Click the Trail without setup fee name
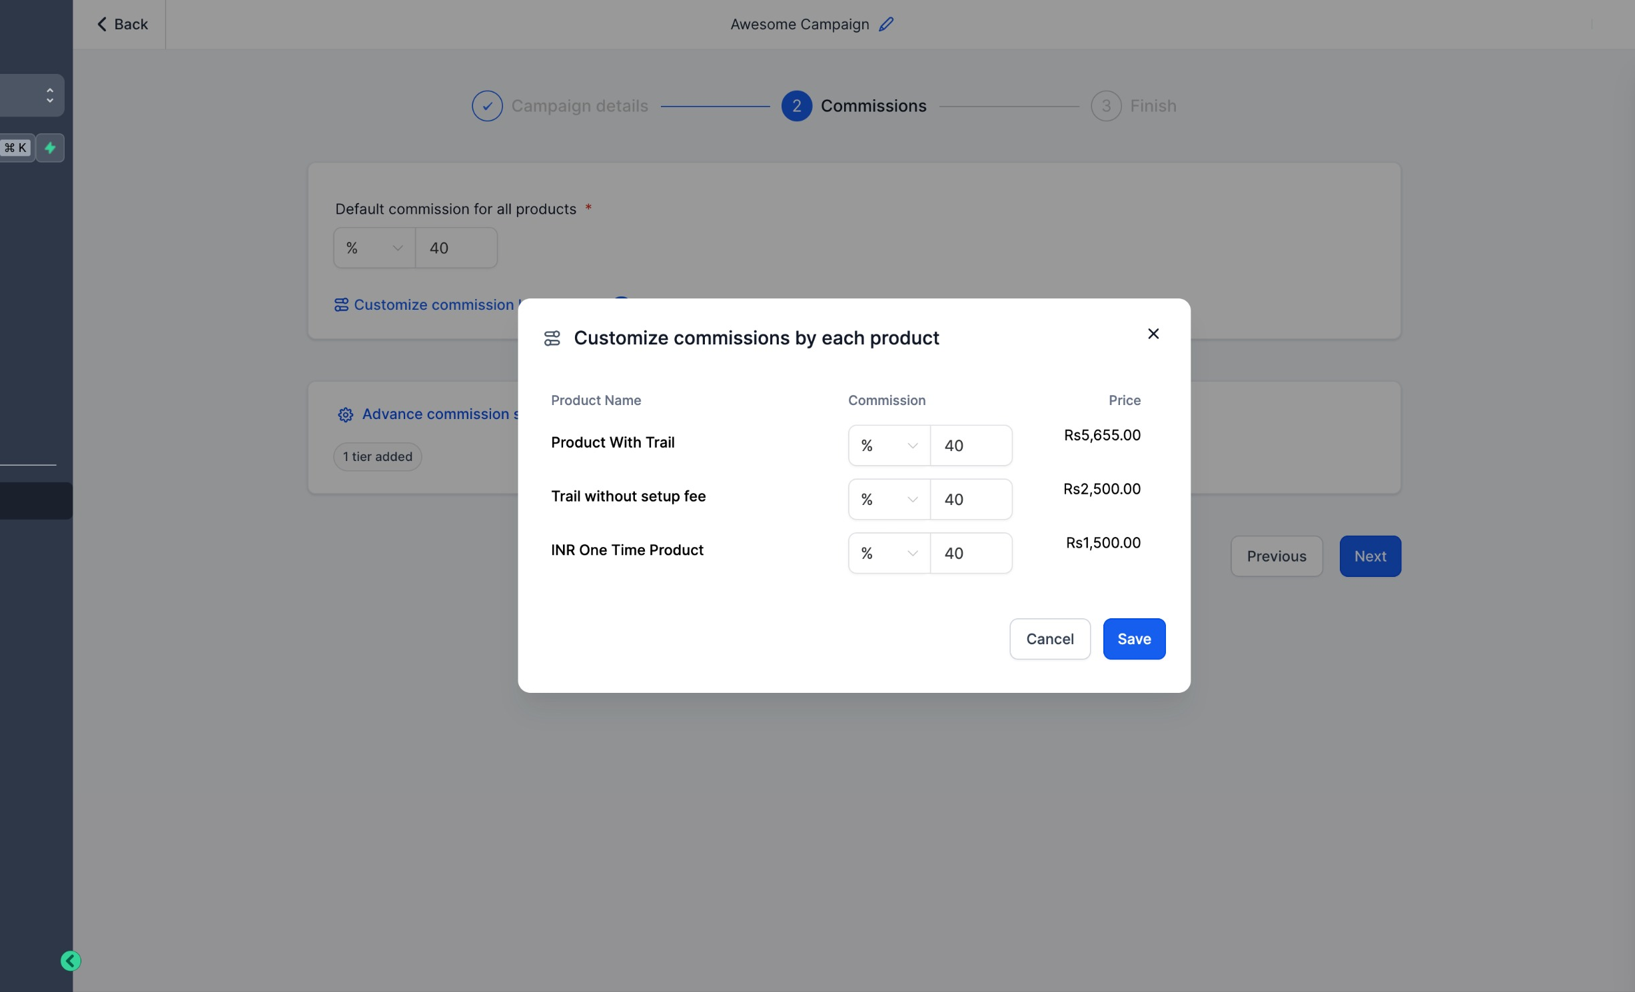Screen dimensions: 1635x992 click(628, 496)
